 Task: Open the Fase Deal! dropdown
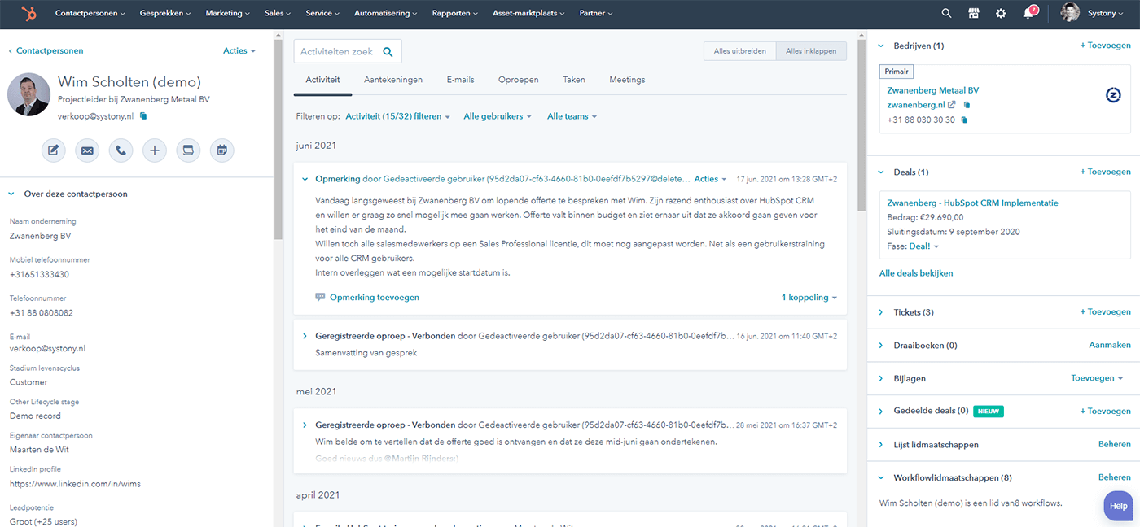(x=923, y=246)
